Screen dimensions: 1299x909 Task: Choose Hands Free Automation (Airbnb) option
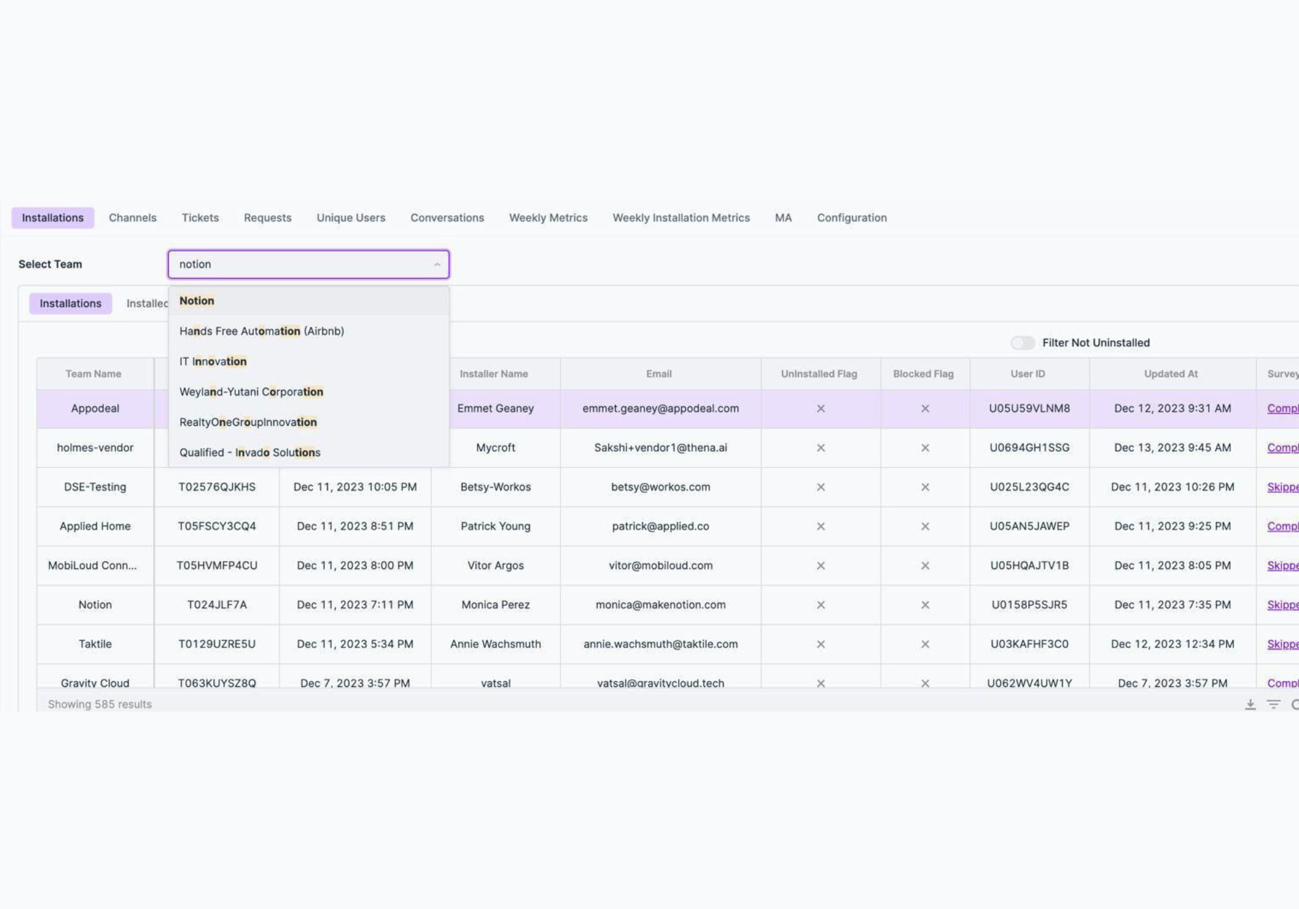click(x=262, y=331)
